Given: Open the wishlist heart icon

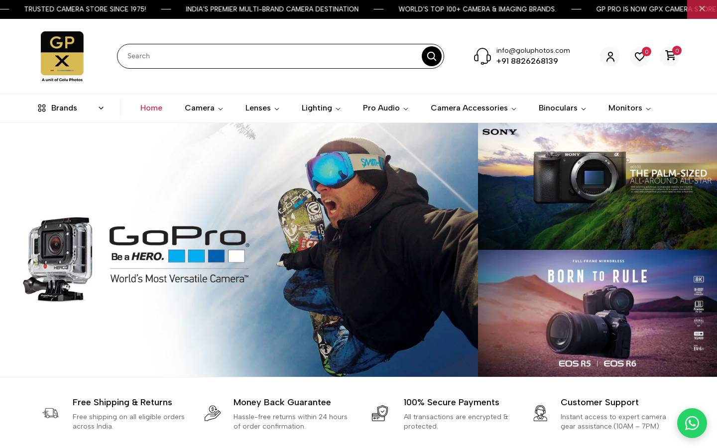Looking at the screenshot, I should click(x=640, y=56).
